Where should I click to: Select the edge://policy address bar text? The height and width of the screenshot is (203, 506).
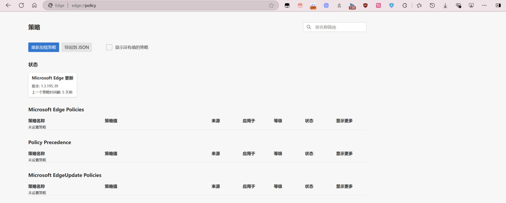(84, 6)
